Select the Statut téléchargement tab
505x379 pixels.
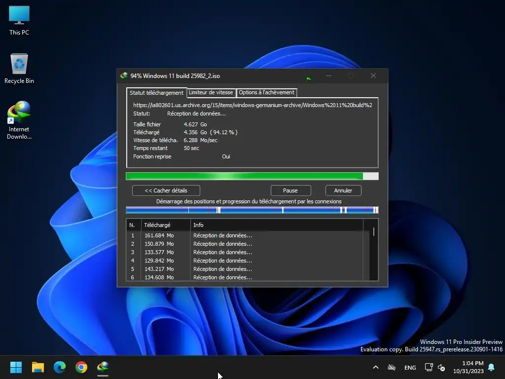click(x=156, y=92)
